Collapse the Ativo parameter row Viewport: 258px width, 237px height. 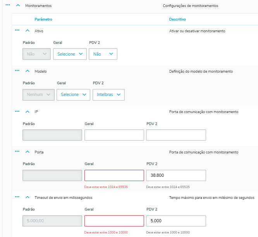(x=28, y=30)
